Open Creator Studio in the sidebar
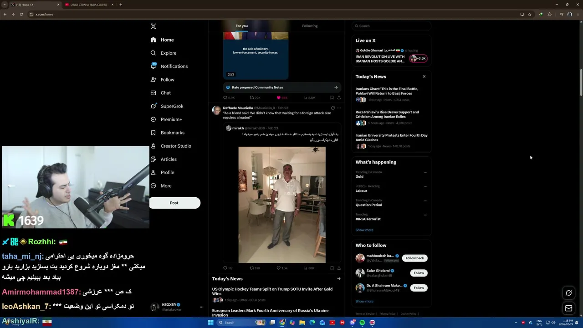The height and width of the screenshot is (328, 583). coord(171,146)
